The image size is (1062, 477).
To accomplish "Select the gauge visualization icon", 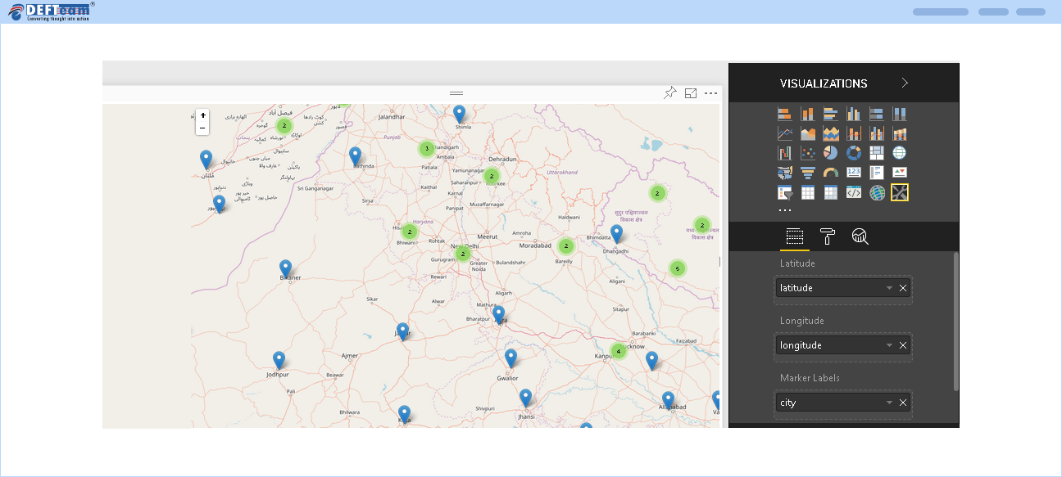I will 830,173.
